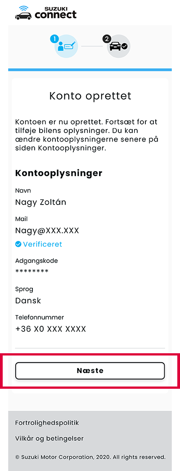This screenshot has width=180, height=471.
Task: Click the Suzuki Connect car logo icon
Action: 23,13
